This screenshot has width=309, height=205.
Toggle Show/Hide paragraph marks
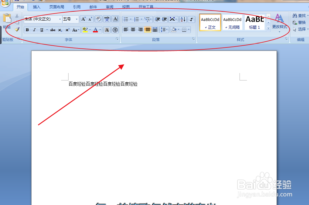[191, 19]
